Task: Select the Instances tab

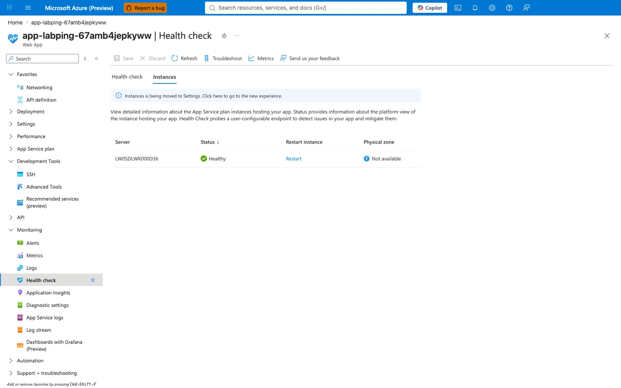Action: point(165,77)
